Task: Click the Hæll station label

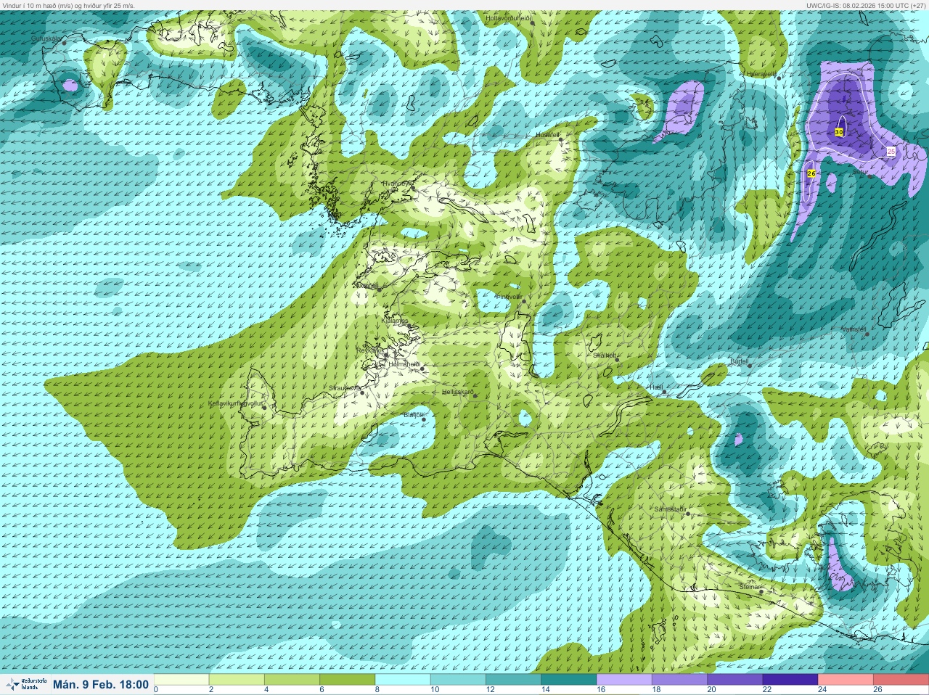Action: click(x=657, y=388)
